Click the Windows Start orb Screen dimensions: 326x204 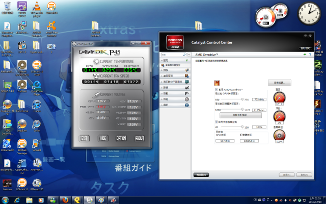coord(5,200)
